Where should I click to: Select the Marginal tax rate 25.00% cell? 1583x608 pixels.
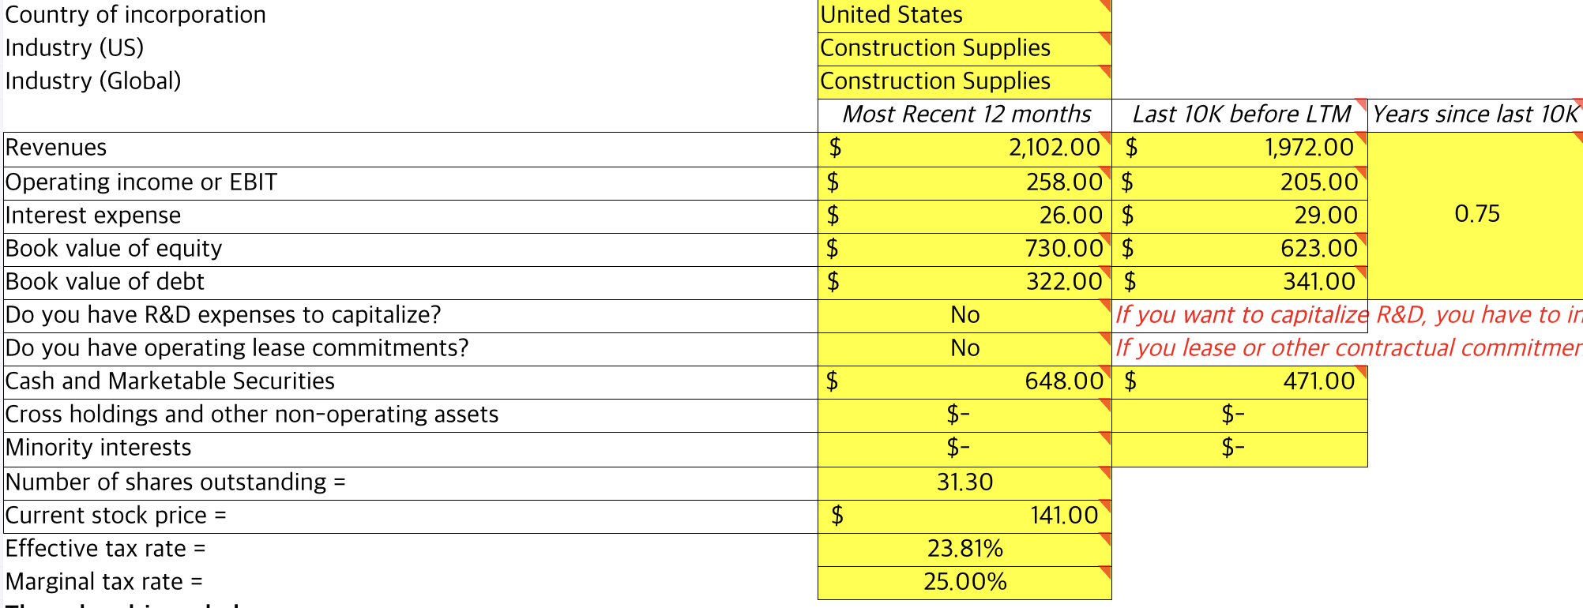[964, 583]
